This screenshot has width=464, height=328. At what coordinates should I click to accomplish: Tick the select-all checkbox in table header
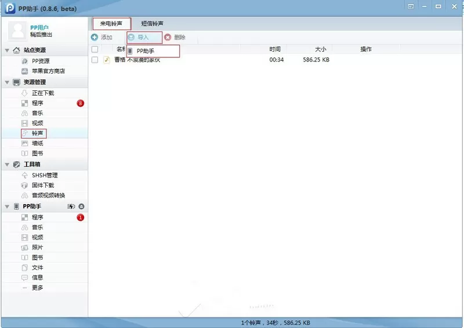95,49
